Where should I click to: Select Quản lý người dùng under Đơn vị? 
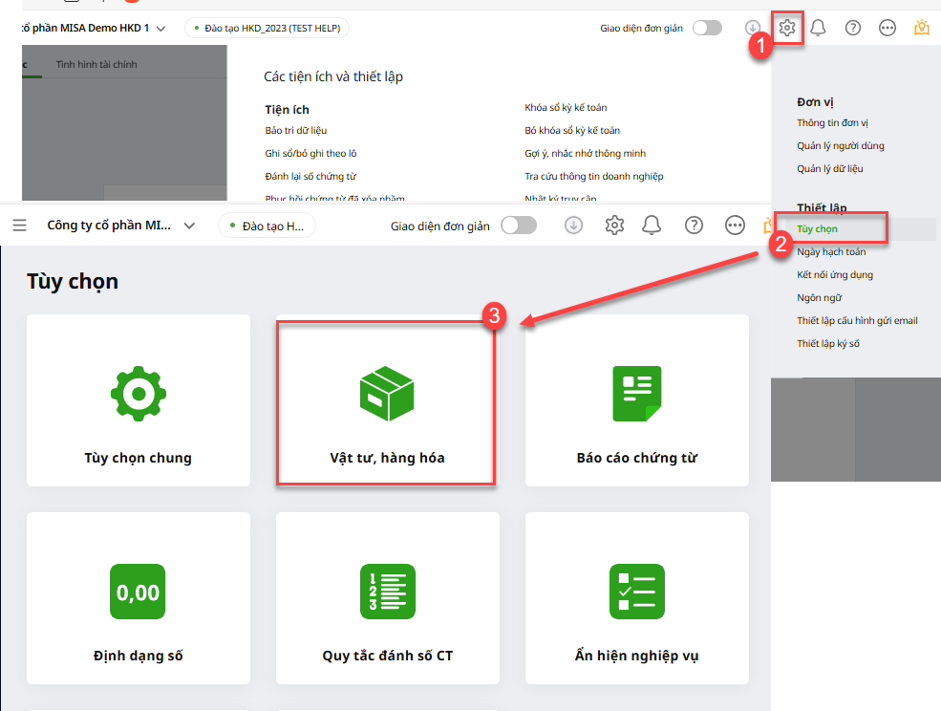coord(841,146)
